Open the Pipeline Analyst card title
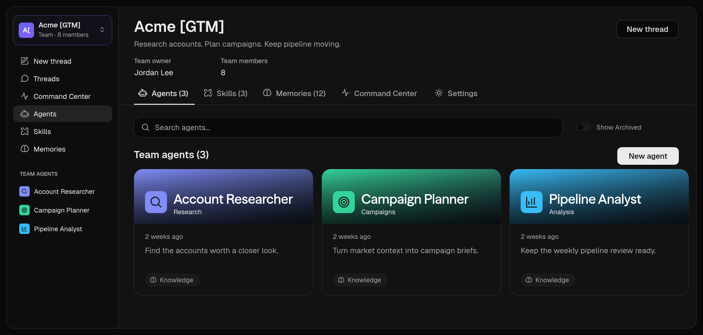The width and height of the screenshot is (703, 335). (595, 199)
